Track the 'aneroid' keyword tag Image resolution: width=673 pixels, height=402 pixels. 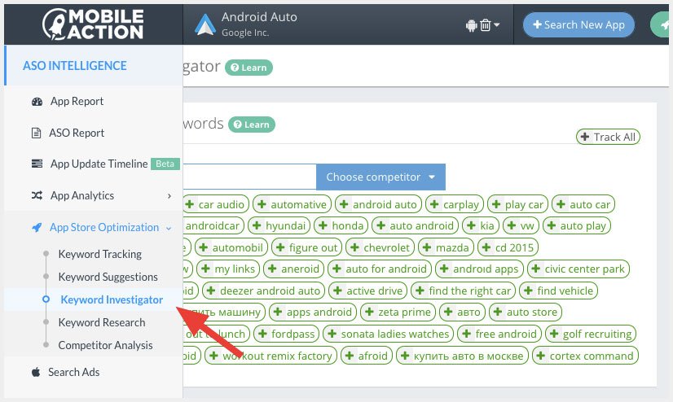click(x=293, y=269)
